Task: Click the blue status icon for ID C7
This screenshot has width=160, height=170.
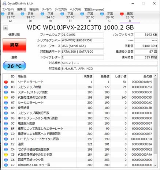Action: tap(6, 165)
